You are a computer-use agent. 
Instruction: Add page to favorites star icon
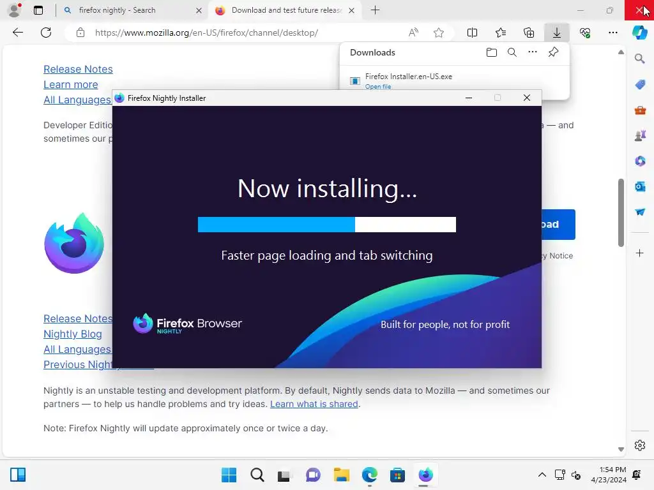pos(438,33)
